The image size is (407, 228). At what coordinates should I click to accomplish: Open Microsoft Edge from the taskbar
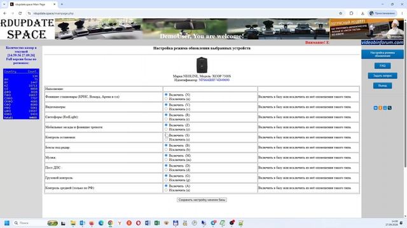click(x=101, y=223)
